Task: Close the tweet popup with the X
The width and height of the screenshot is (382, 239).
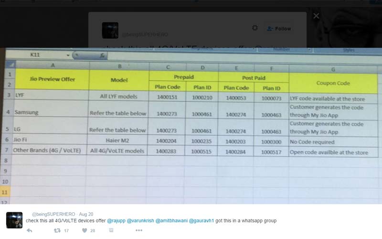Action: pos(316,16)
